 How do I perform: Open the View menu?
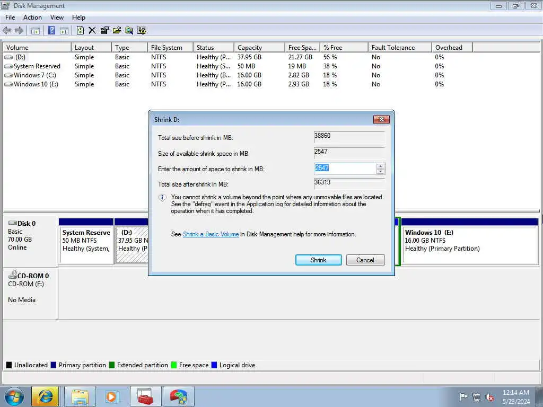pos(57,17)
